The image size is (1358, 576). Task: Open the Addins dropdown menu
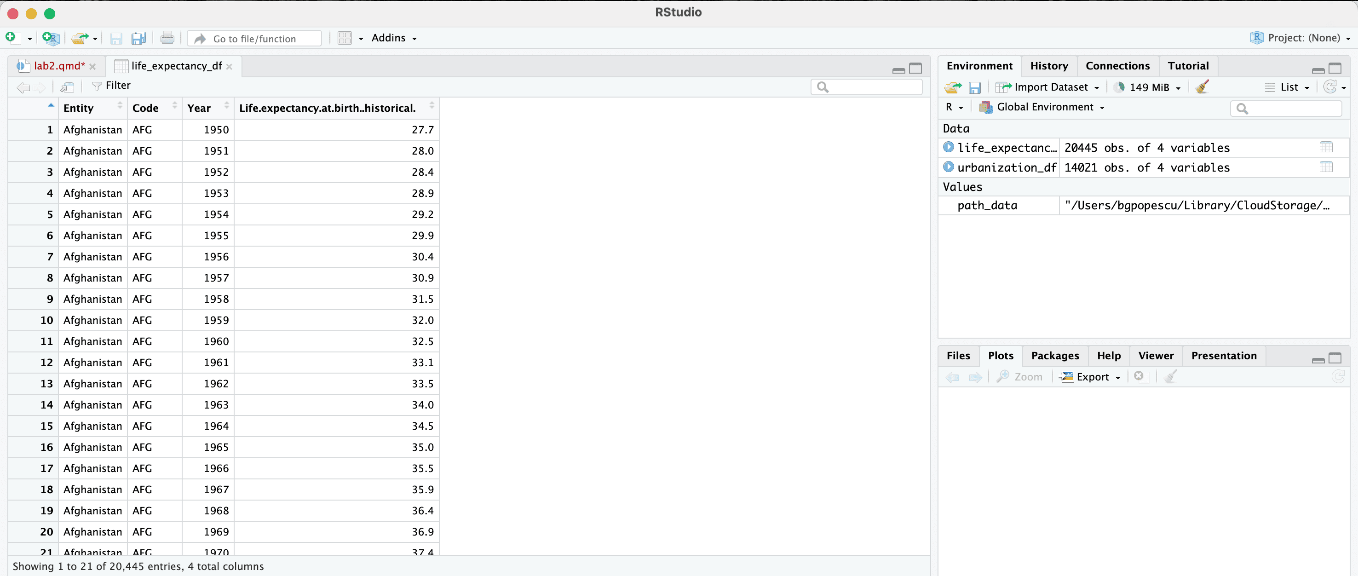tap(393, 38)
